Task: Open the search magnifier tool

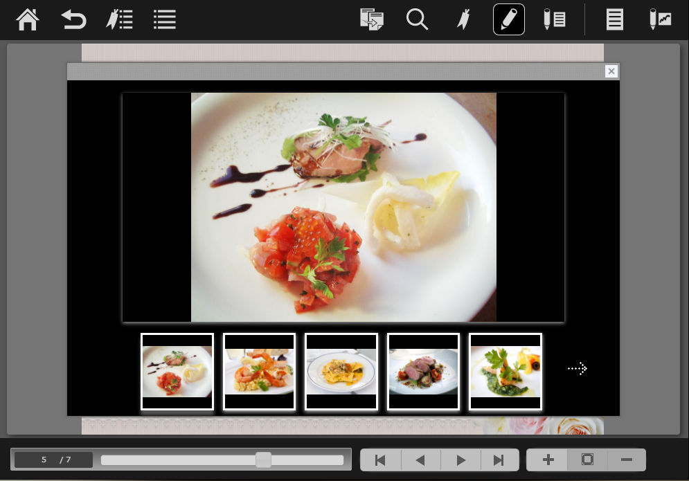Action: pos(417,19)
